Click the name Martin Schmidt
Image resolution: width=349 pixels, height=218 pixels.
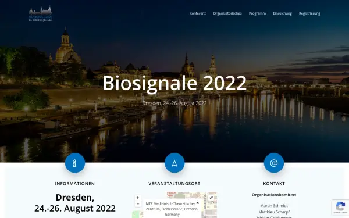[x=274, y=206]
